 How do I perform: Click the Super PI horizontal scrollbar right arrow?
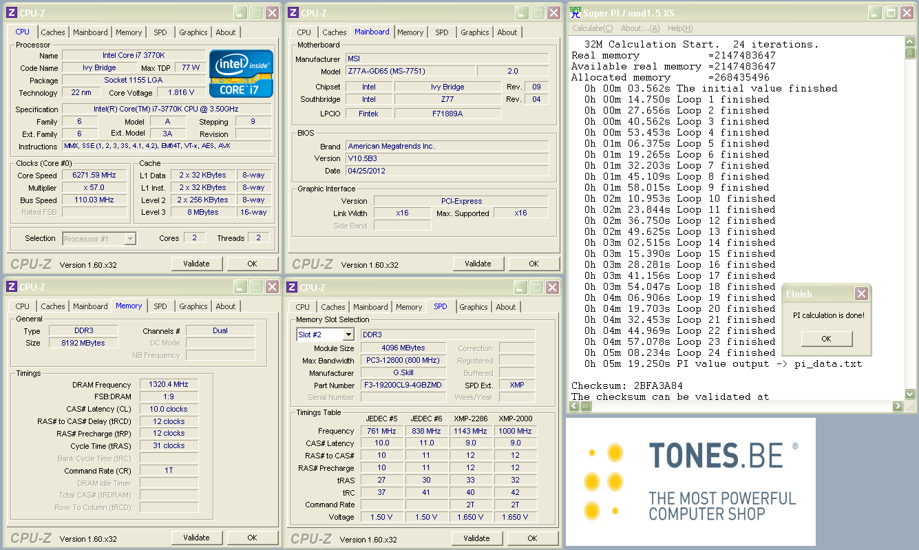pos(898,406)
